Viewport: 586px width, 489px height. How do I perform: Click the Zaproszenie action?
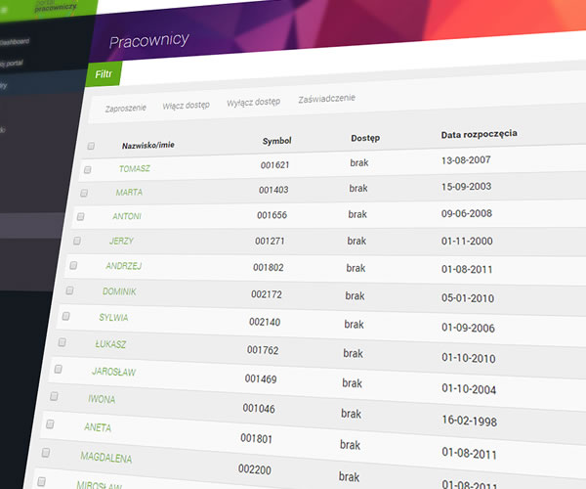coord(126,109)
